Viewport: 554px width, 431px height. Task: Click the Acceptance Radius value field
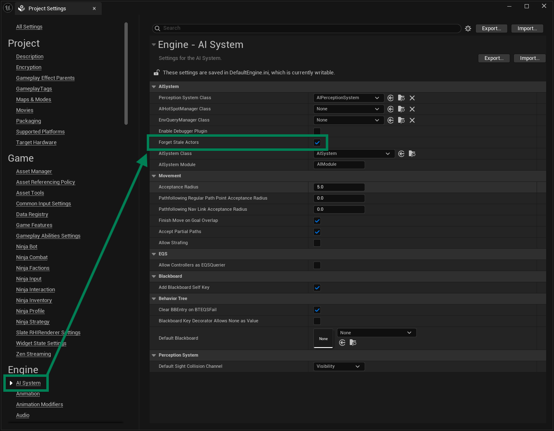tap(339, 187)
